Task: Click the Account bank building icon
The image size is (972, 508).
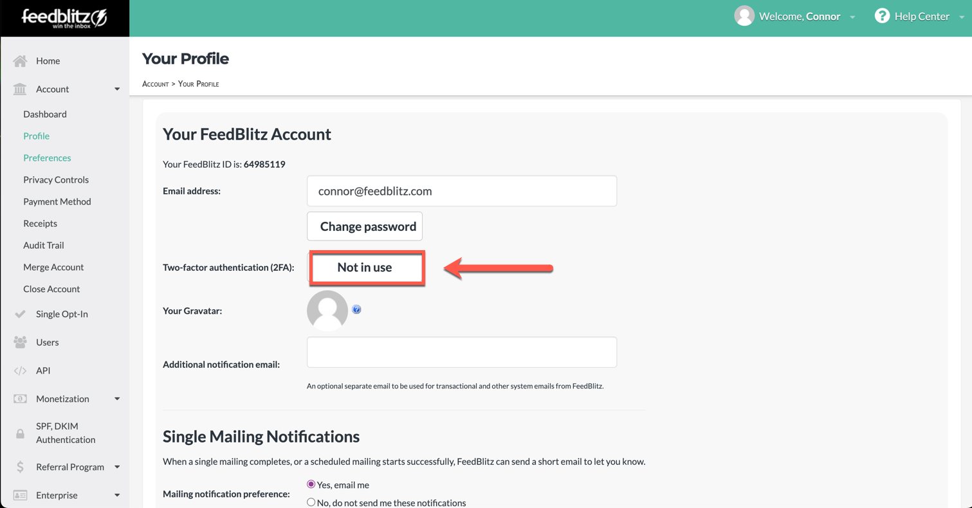Action: tap(20, 89)
